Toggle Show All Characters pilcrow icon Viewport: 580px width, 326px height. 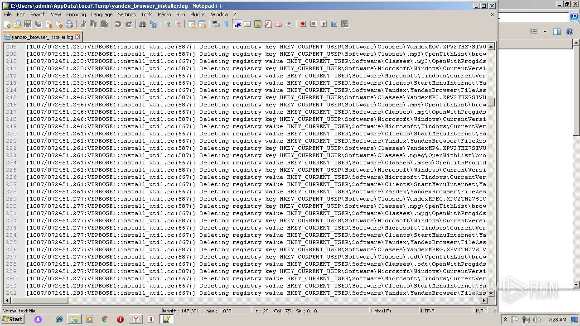(226, 24)
